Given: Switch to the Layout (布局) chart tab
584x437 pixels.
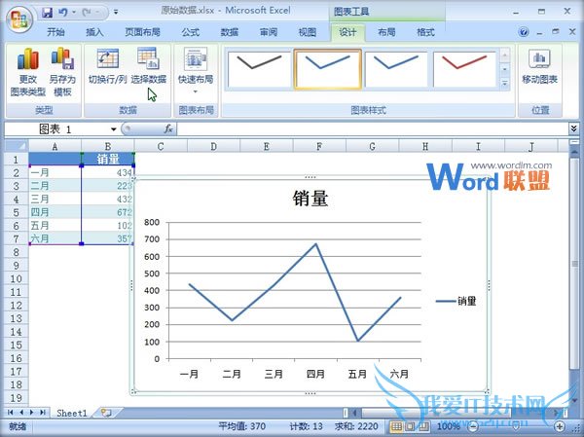Looking at the screenshot, I should pos(387,32).
